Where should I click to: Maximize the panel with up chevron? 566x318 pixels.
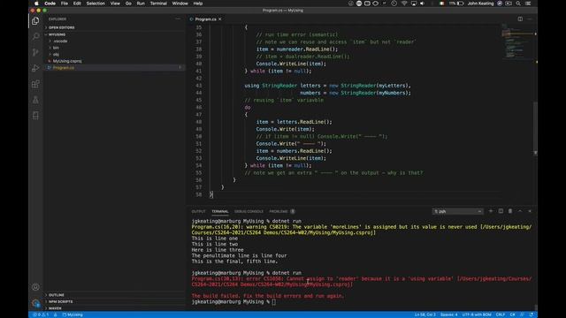click(x=520, y=211)
